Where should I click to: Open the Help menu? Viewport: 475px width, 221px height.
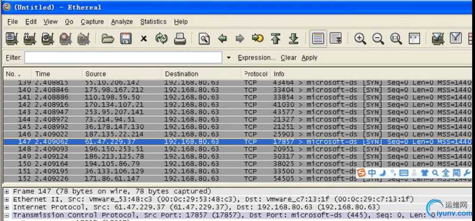pyautogui.click(x=181, y=22)
